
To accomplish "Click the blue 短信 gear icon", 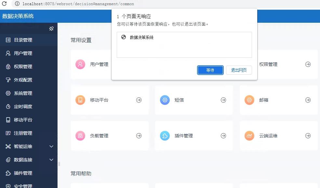I will pyautogui.click(x=165, y=100).
